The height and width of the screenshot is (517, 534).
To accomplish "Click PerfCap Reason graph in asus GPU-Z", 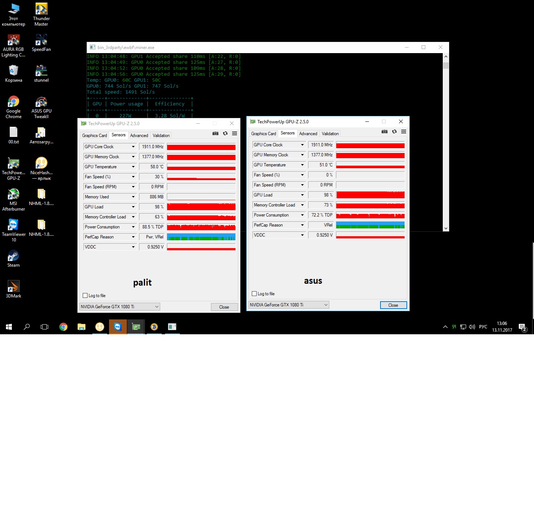I will [370, 225].
